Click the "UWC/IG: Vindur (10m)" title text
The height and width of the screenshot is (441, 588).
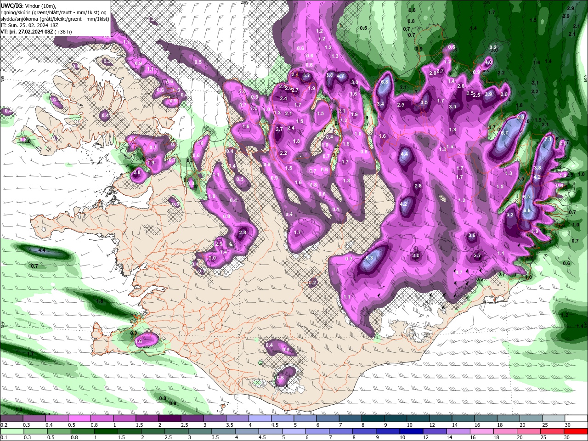tap(28, 6)
